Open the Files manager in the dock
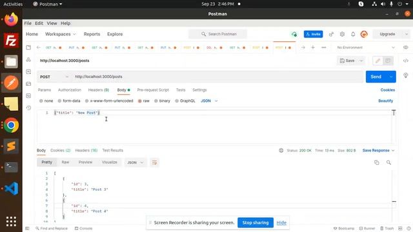The height and width of the screenshot is (232, 413). (x=11, y=62)
